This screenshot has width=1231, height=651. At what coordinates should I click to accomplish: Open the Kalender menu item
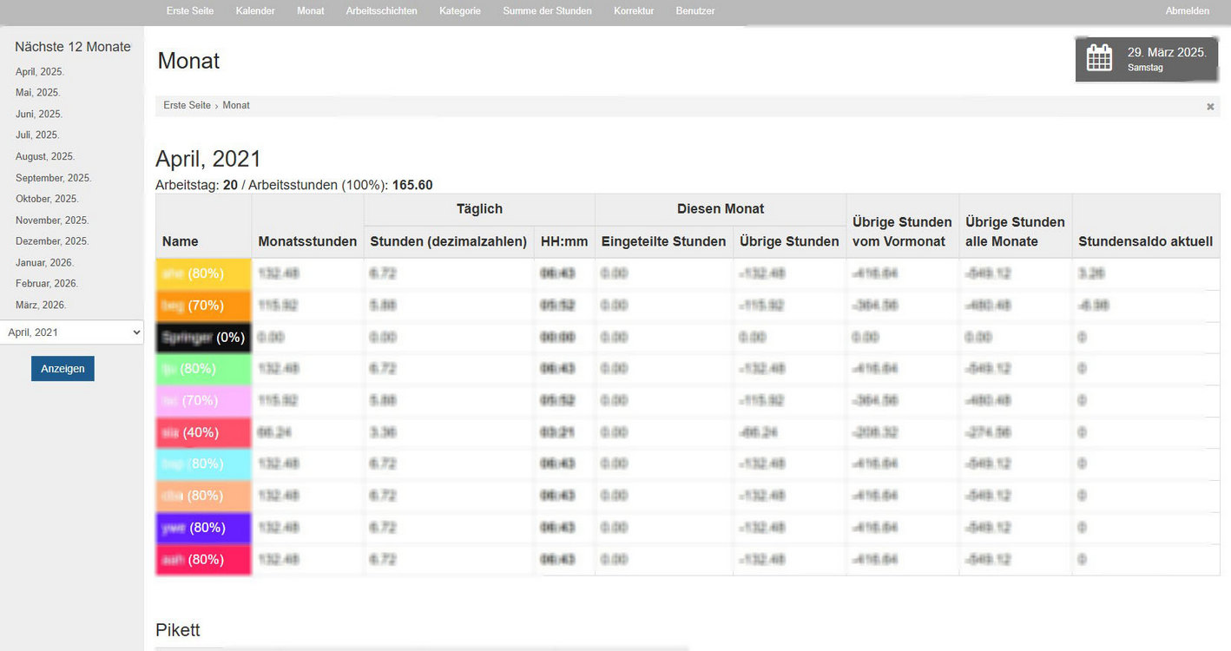point(255,11)
